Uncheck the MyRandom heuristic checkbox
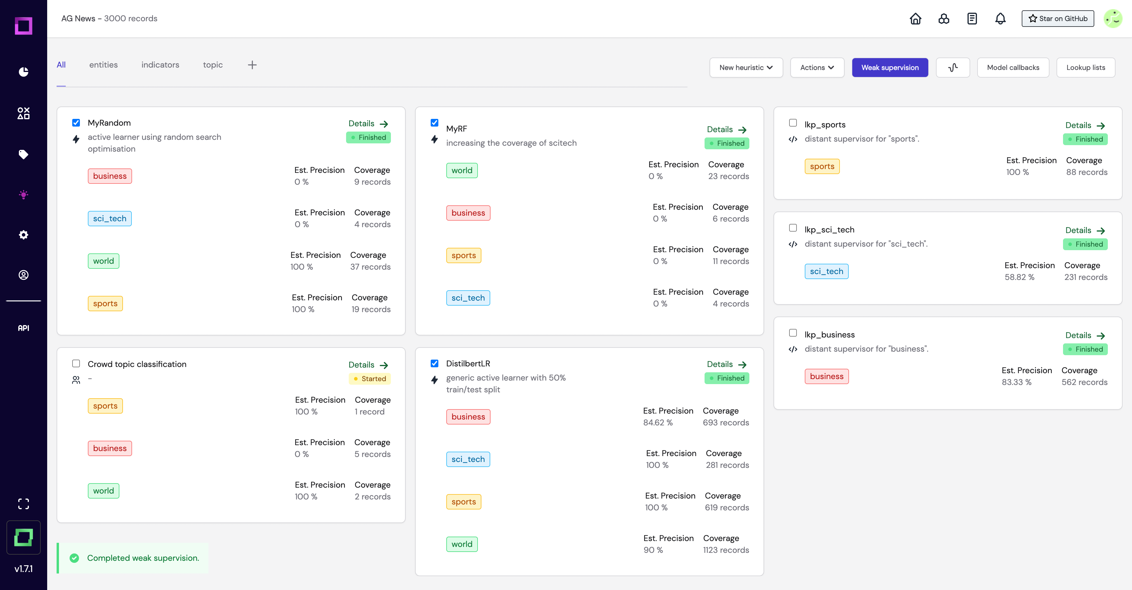Screen dimensions: 1132x590 76,123
